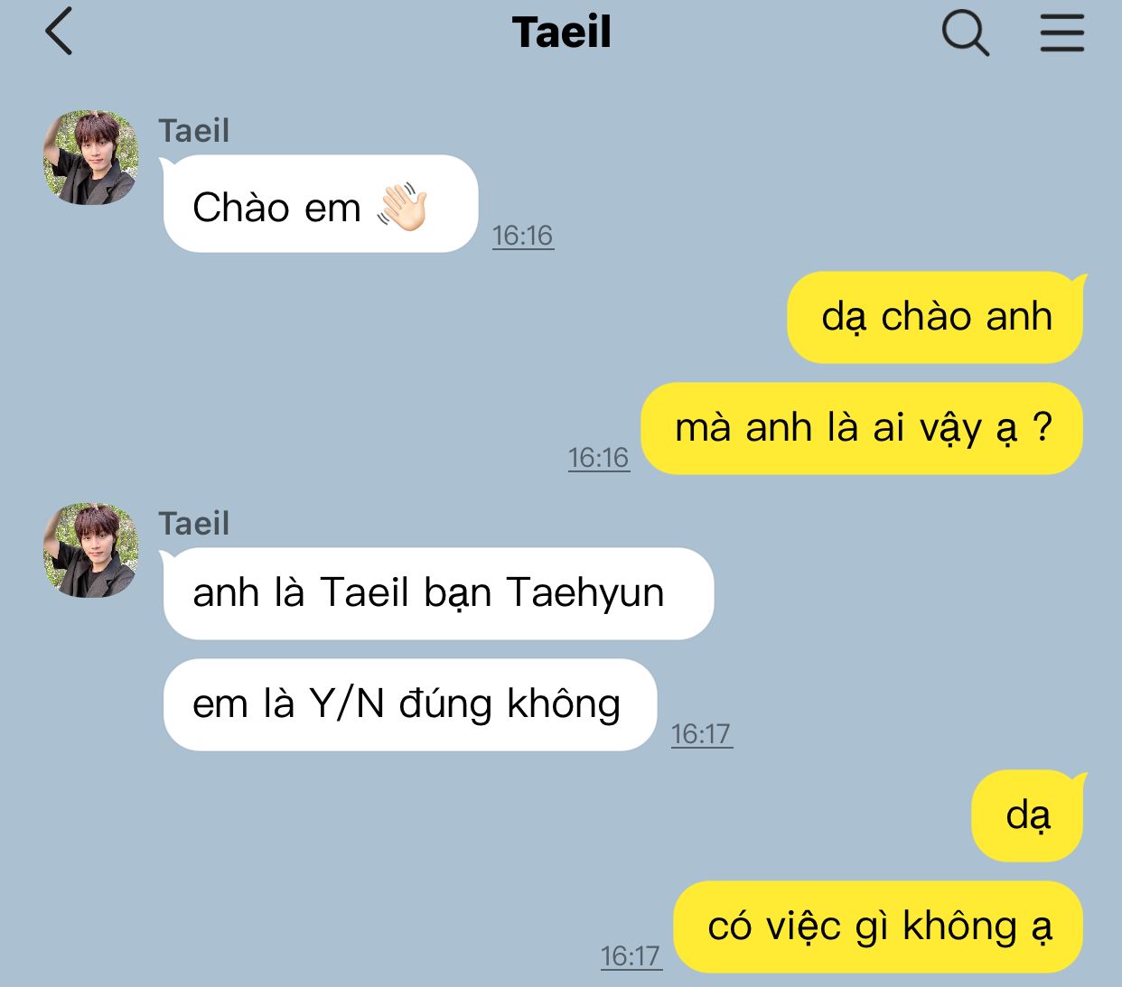
Task: Select the short yellow 'dạ' bubble
Action: coord(1028,816)
